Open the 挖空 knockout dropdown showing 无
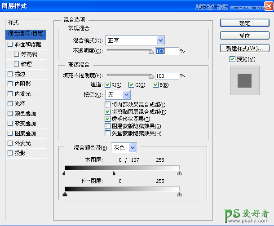The width and height of the screenshot is (274, 226). point(118,95)
